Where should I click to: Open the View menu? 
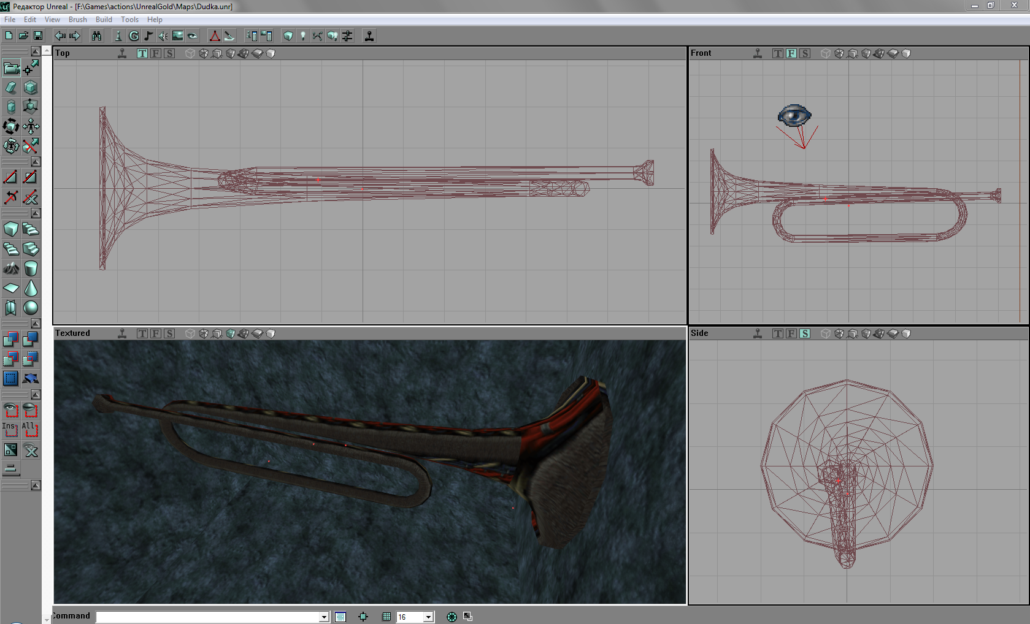pyautogui.click(x=52, y=20)
